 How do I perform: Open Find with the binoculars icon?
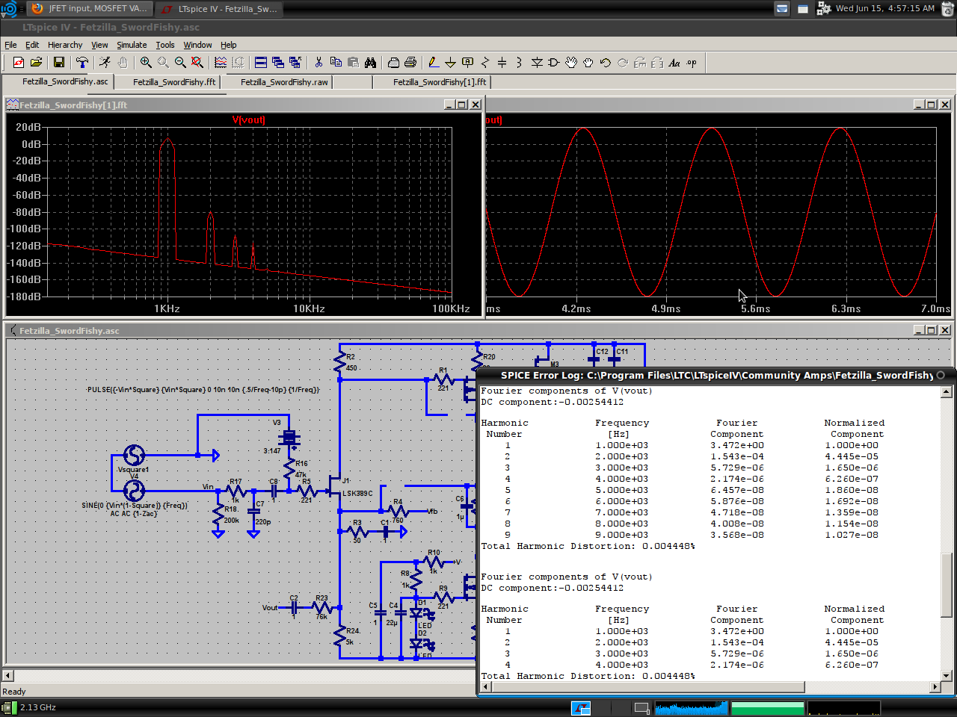tap(370, 63)
